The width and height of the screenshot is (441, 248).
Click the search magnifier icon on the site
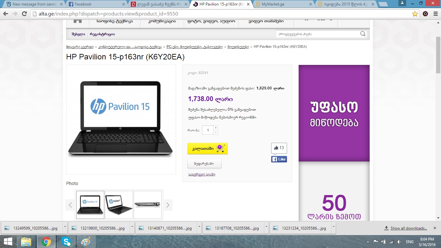[363, 34]
